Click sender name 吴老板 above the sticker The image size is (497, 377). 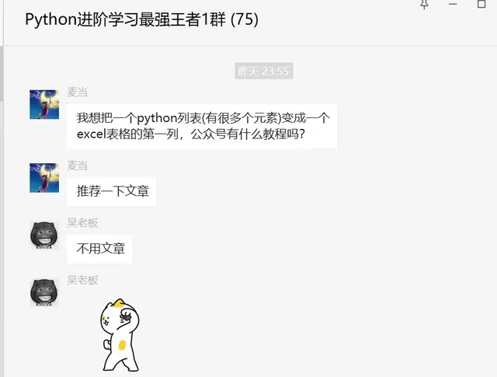(x=82, y=281)
